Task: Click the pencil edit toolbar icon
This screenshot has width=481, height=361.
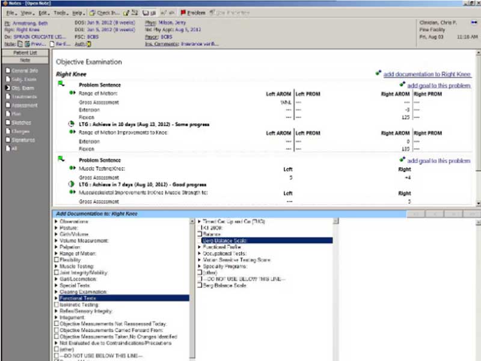Action: coord(126,13)
